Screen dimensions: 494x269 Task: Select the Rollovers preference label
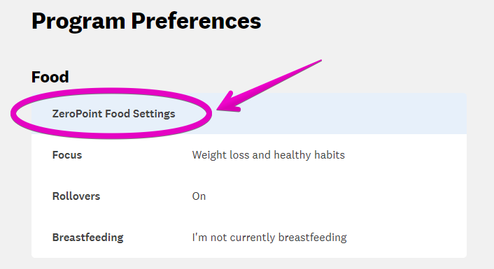pos(76,196)
